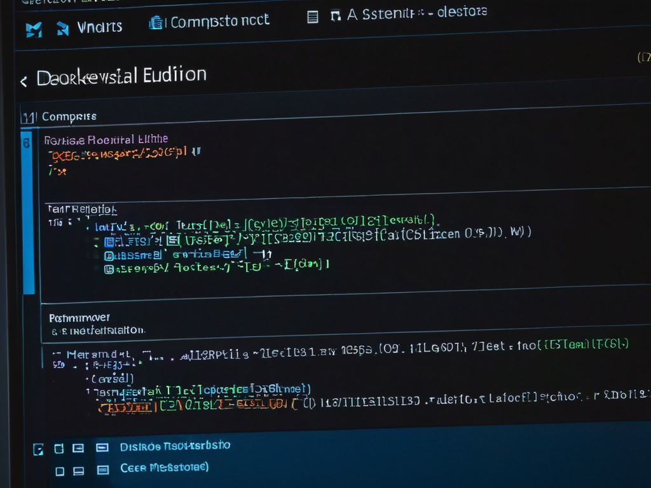This screenshot has width=651, height=488.
Task: Click the list-lines icon in the top bar
Action: point(313,17)
